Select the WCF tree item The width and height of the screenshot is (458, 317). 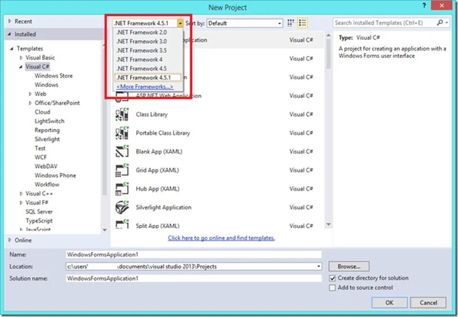tap(41, 157)
